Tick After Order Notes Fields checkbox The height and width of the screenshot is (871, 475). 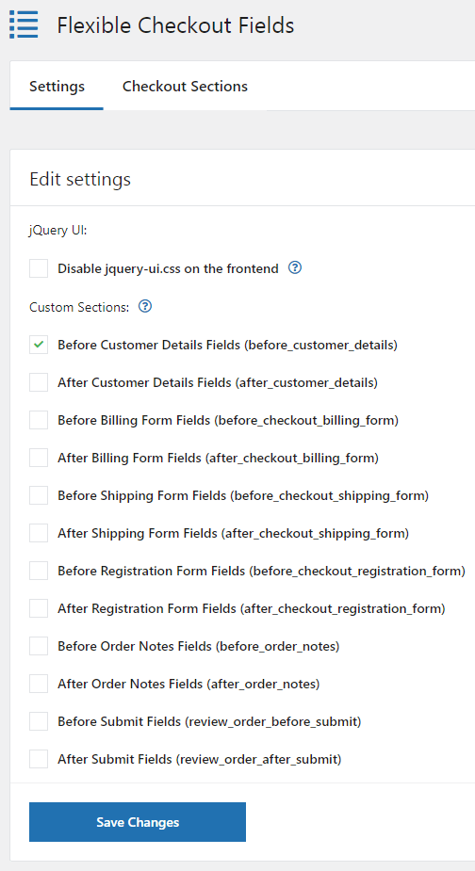[39, 684]
